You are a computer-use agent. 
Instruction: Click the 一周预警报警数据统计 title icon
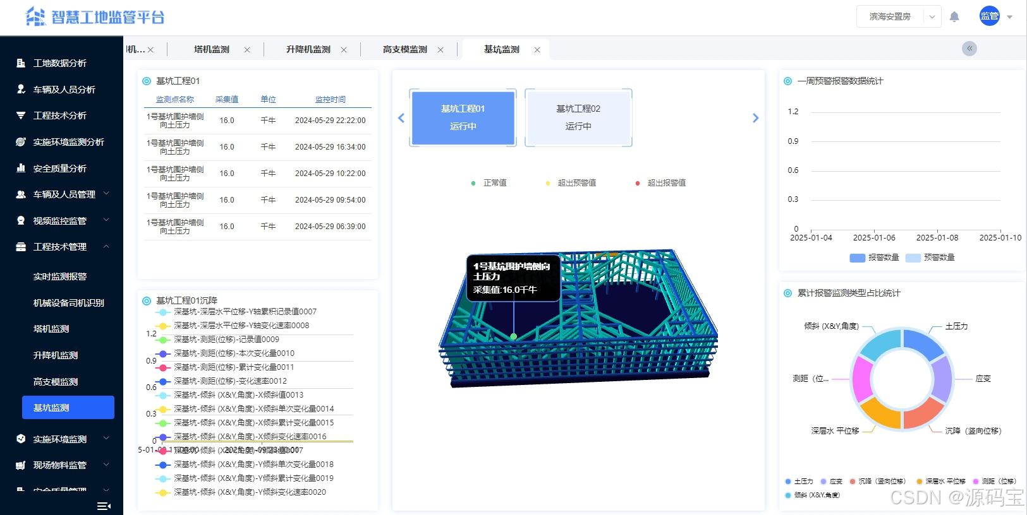tap(787, 81)
